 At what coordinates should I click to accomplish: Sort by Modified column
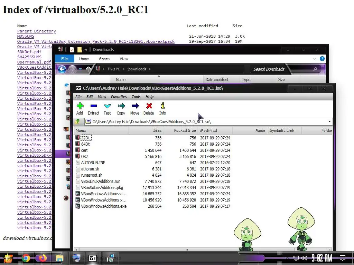(215, 130)
